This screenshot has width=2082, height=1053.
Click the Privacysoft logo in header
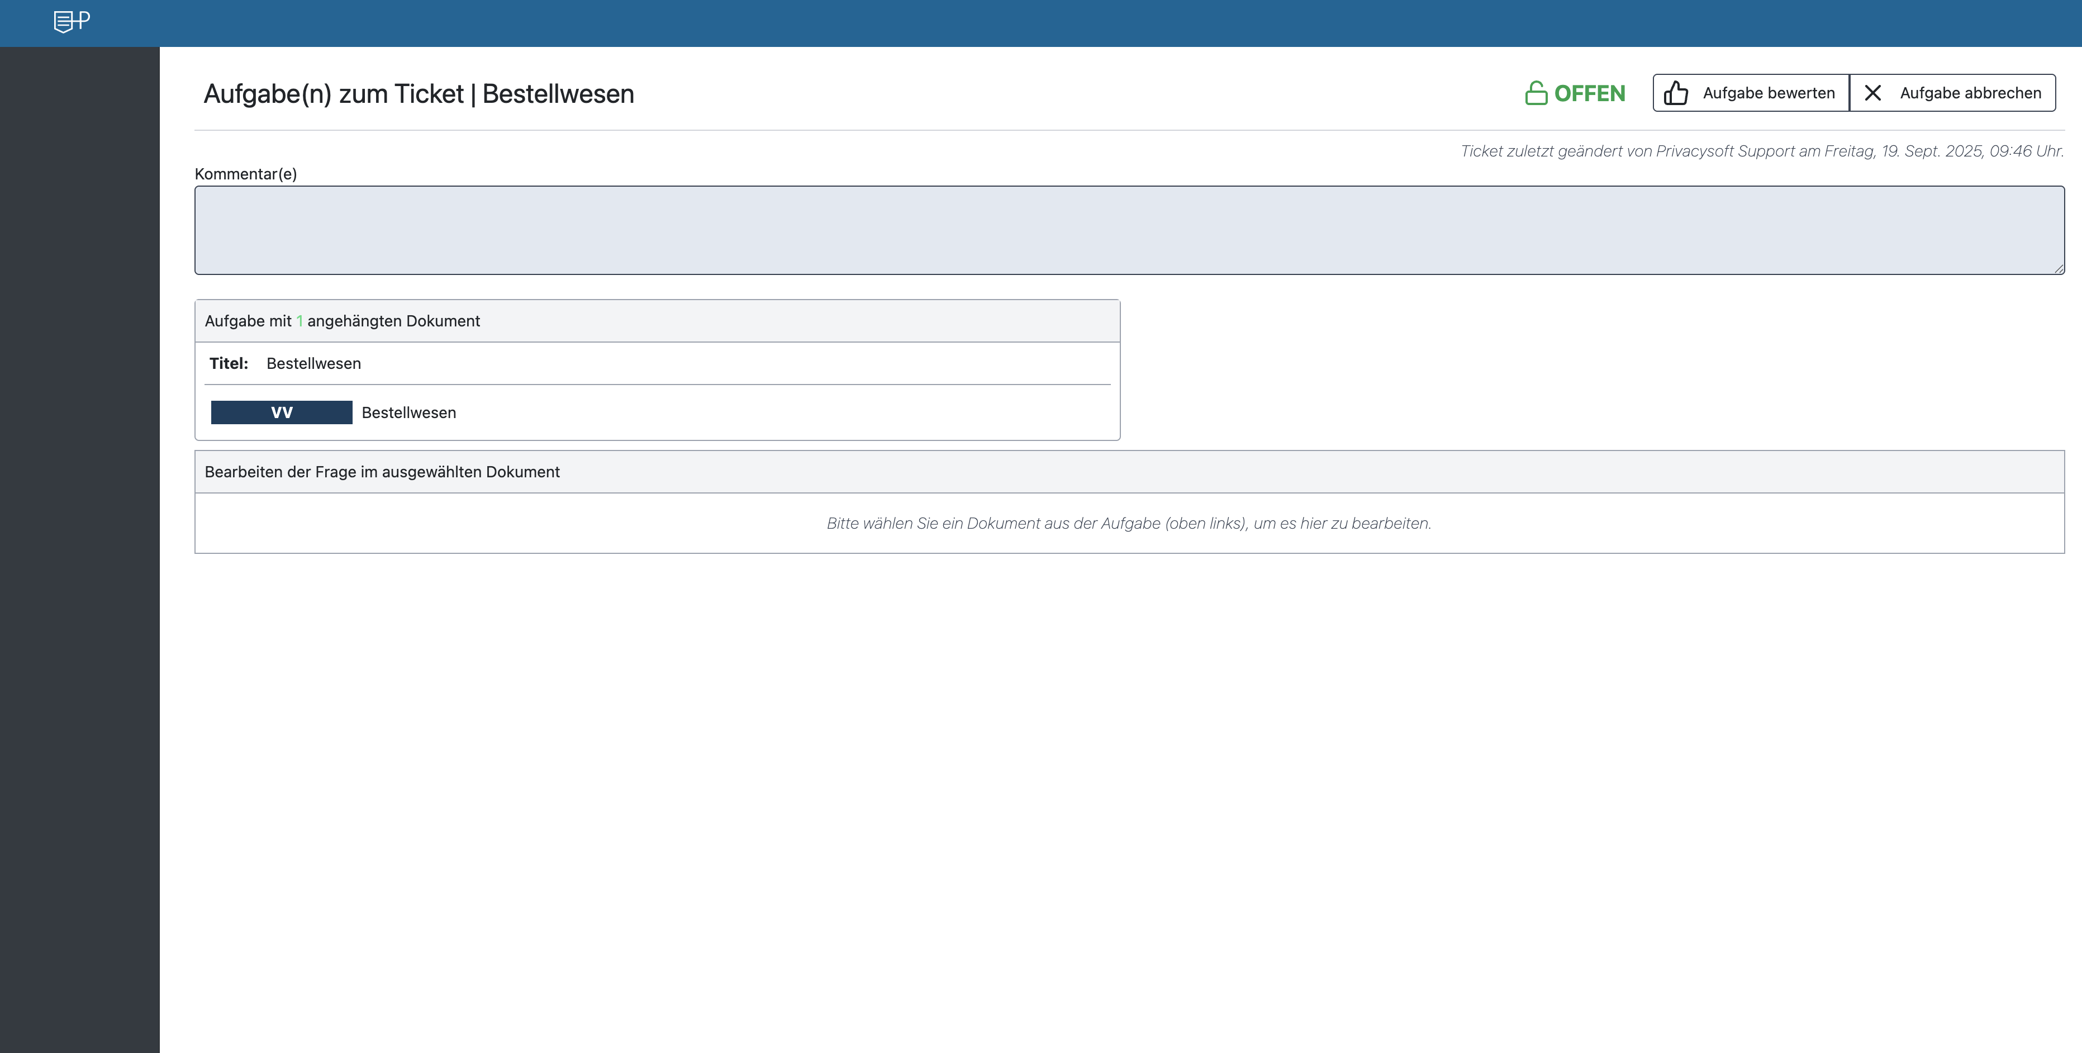coord(71,21)
